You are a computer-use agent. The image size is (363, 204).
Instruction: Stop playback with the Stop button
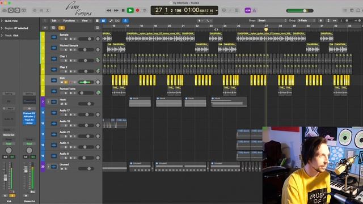[x=123, y=10]
